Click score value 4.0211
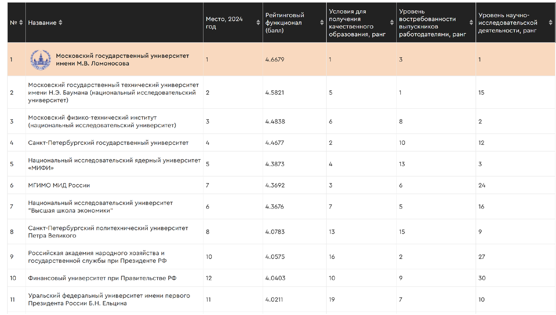This screenshot has height=315, width=556. pyautogui.click(x=274, y=299)
